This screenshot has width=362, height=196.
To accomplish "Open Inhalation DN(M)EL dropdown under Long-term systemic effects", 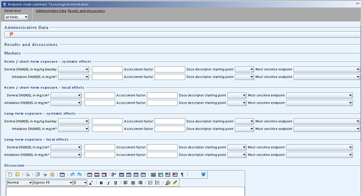I will click(73, 129).
